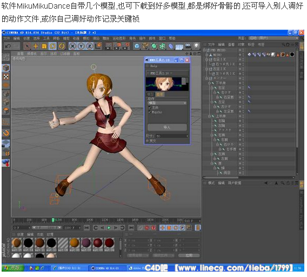Click the Windows 开始 Start button

click(x=12, y=268)
